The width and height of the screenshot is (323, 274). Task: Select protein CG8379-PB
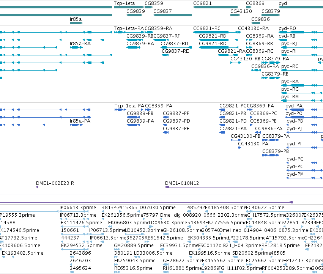tap(276, 151)
